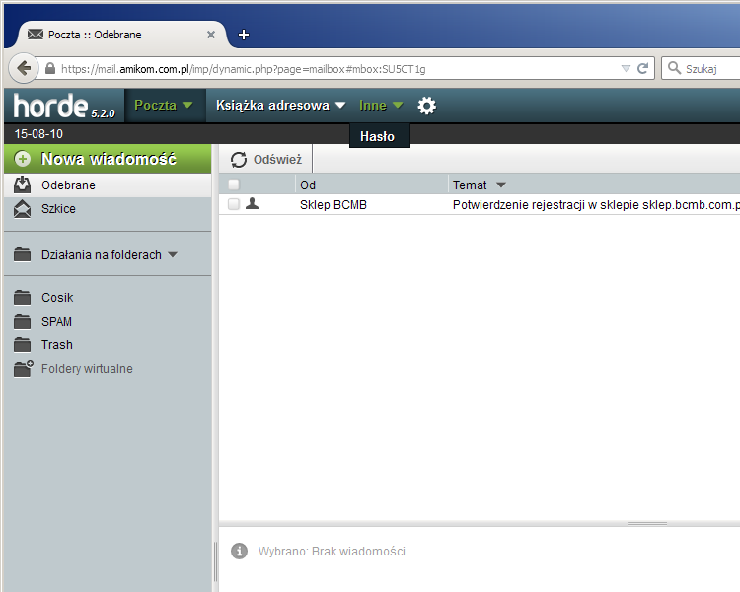Open the Potwierdzenie rejestracji message
This screenshot has width=740, height=592.
click(592, 205)
